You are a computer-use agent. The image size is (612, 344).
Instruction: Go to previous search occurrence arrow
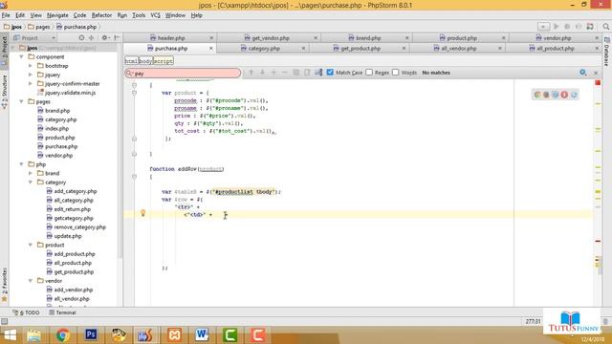(251, 73)
